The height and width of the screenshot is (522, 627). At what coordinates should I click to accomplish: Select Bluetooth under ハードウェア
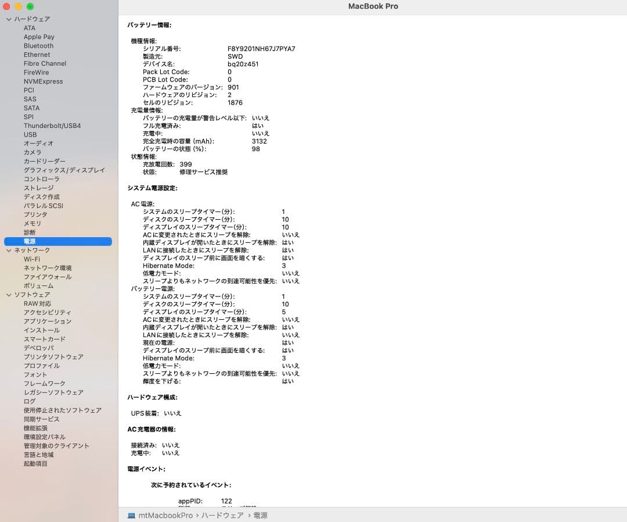point(38,45)
